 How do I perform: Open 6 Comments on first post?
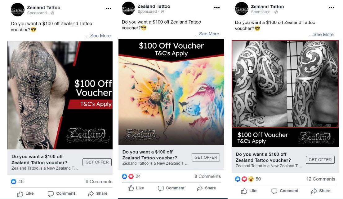click(99, 182)
